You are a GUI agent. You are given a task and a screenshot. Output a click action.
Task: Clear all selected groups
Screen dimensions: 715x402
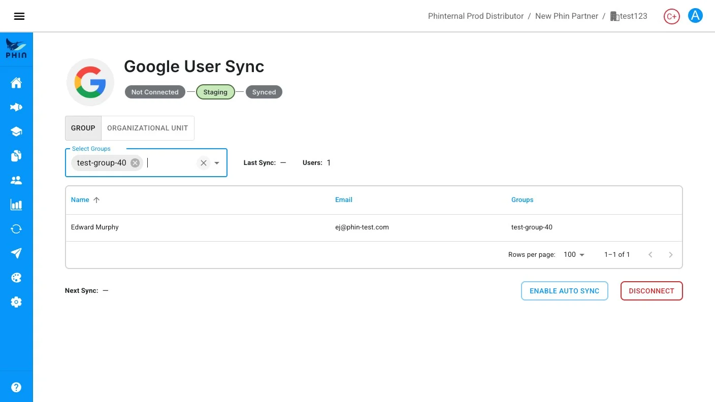click(x=203, y=163)
